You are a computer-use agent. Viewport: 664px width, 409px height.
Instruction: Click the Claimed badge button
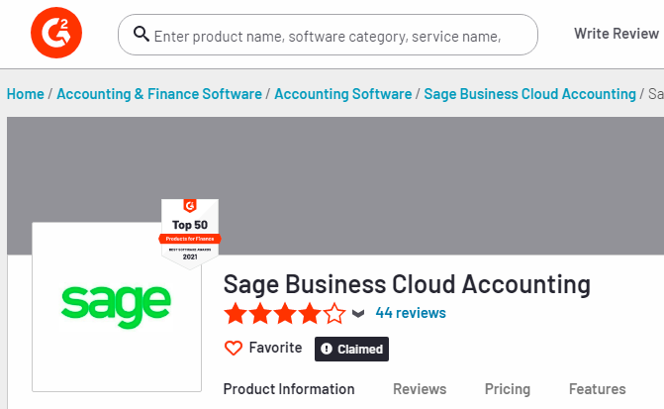point(351,349)
